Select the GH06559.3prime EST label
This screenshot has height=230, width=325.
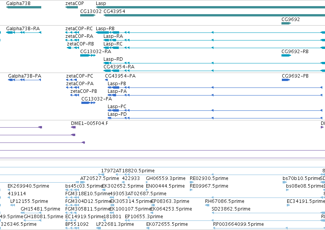(x=166, y=178)
